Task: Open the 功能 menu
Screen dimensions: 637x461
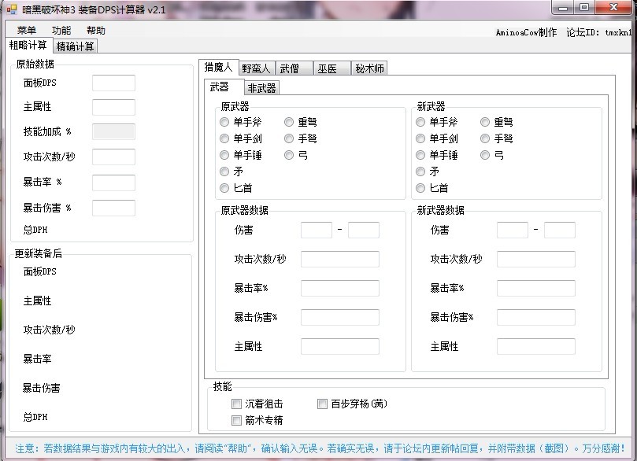Action: [x=61, y=31]
